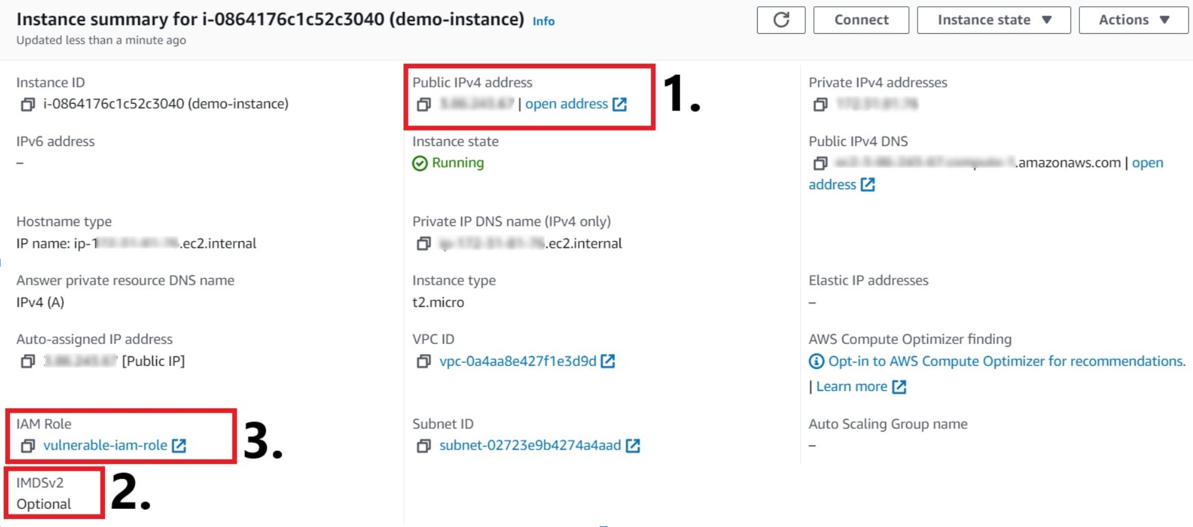The width and height of the screenshot is (1193, 527).
Task: Click external link icon beside Subnet ID
Action: pyautogui.click(x=633, y=446)
